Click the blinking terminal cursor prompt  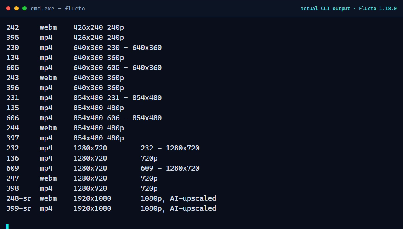pos(7,226)
